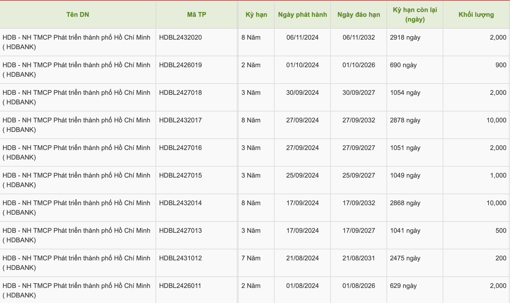Click maturity date 21/08/2031
Viewport: 510px width, 303px height.
[359, 258]
